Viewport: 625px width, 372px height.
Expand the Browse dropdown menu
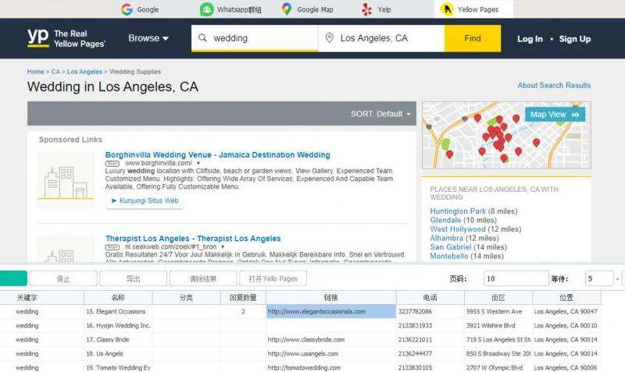pos(148,38)
